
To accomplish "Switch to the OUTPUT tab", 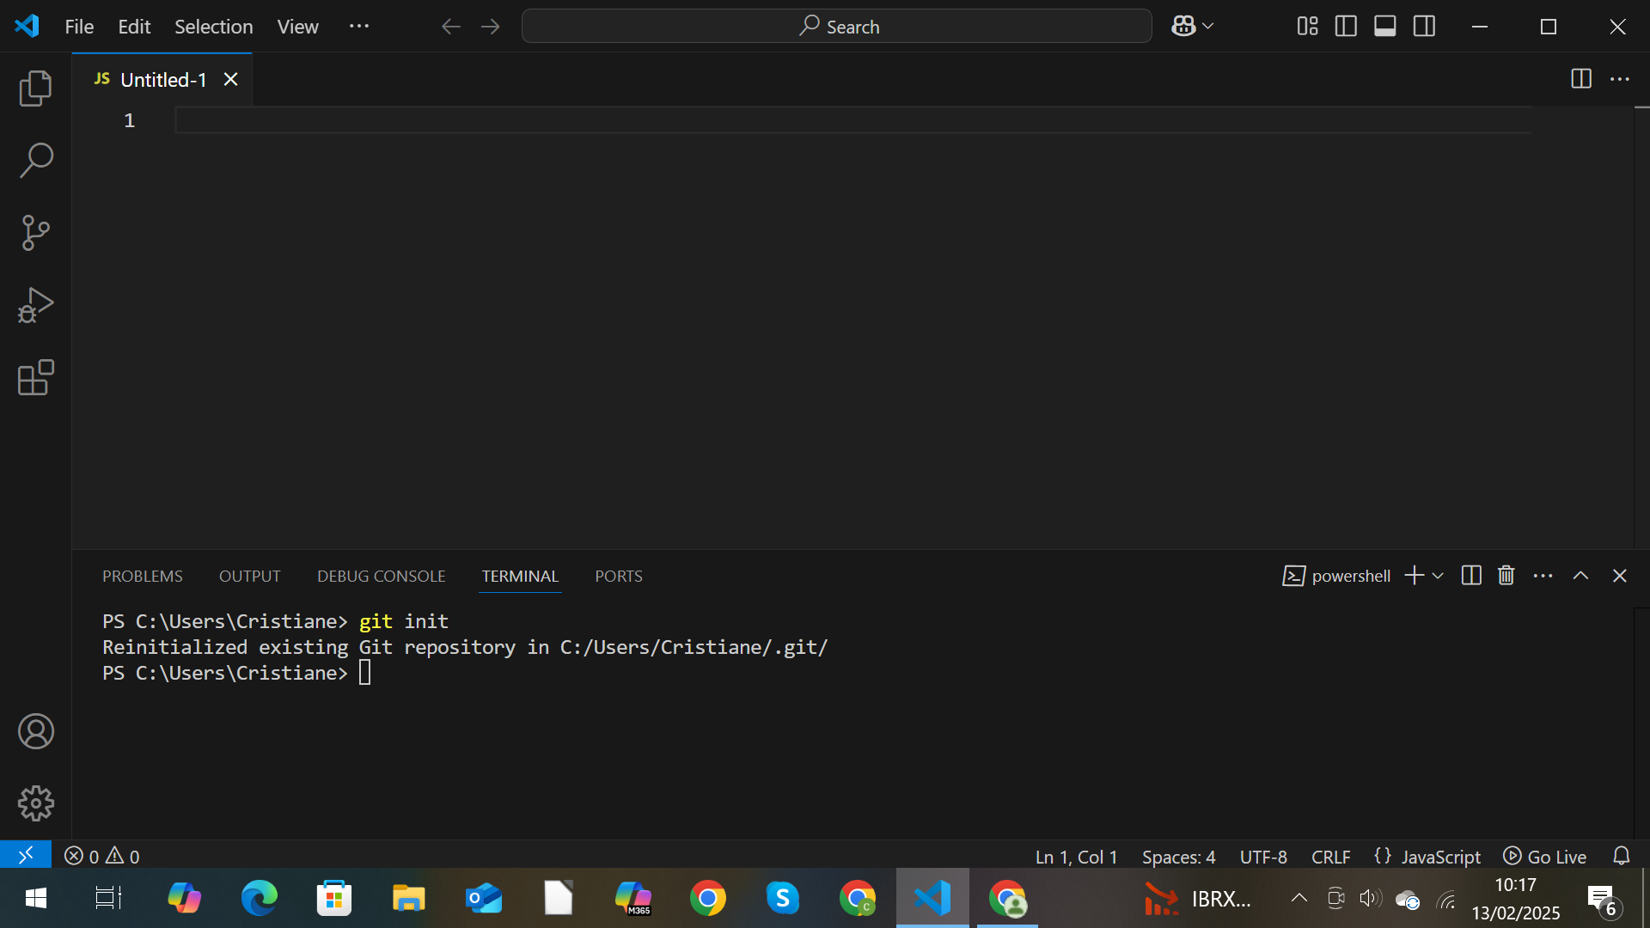I will pos(249,576).
